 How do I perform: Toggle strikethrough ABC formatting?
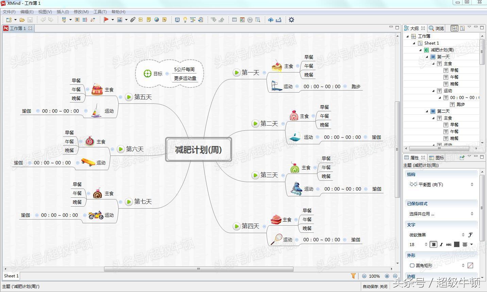[x=449, y=244]
